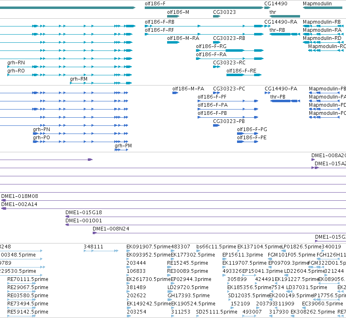346x318 pixels.
Task: Select protein label CG30323-PC
Action: click(229, 89)
